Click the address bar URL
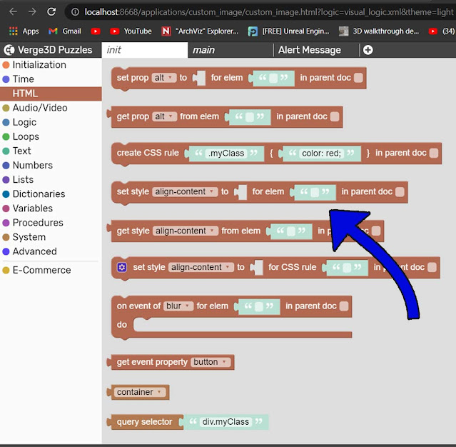The image size is (456, 447). click(269, 12)
